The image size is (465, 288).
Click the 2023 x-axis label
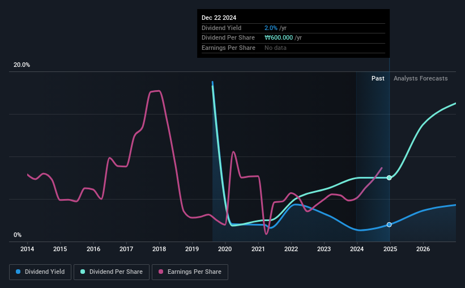coord(324,249)
